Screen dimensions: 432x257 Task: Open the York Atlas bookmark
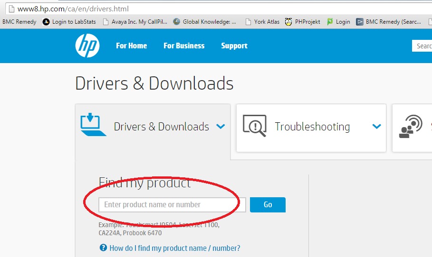point(267,22)
